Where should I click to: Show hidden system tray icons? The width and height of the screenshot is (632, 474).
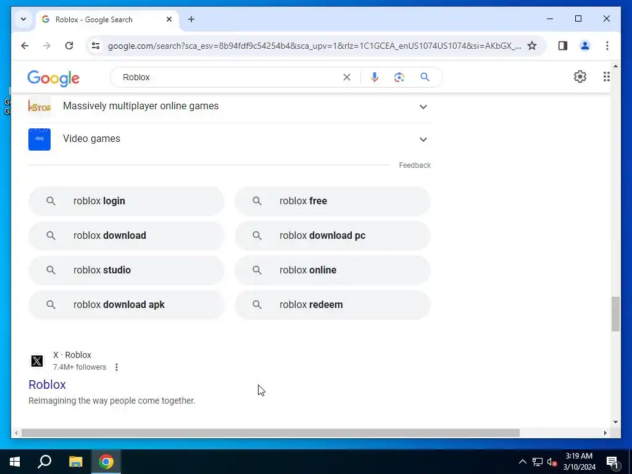[x=522, y=462]
